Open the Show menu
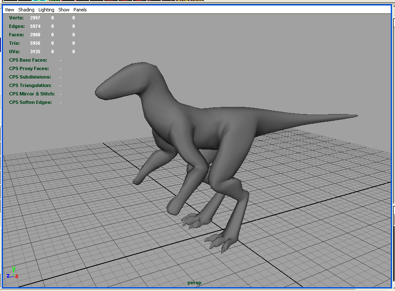The image size is (395, 291). coord(64,10)
